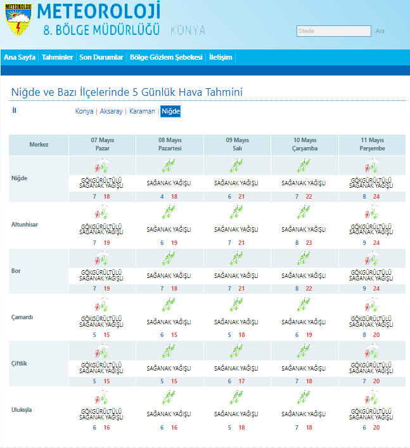Open the Tahminler menu

point(57,57)
